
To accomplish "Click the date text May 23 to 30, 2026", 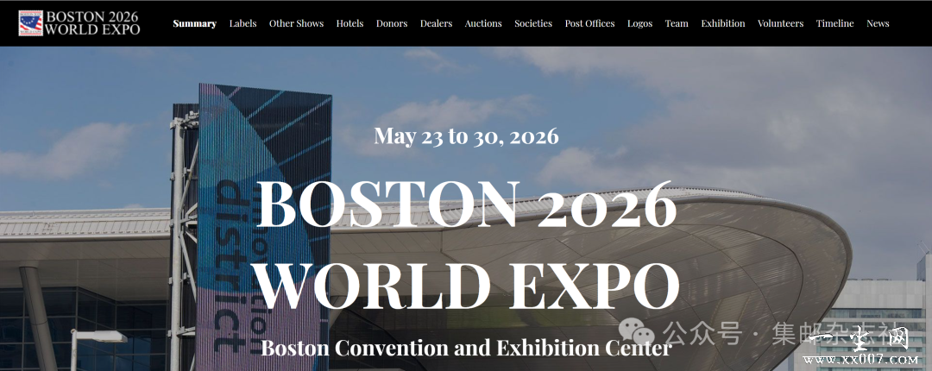I will coord(466,136).
